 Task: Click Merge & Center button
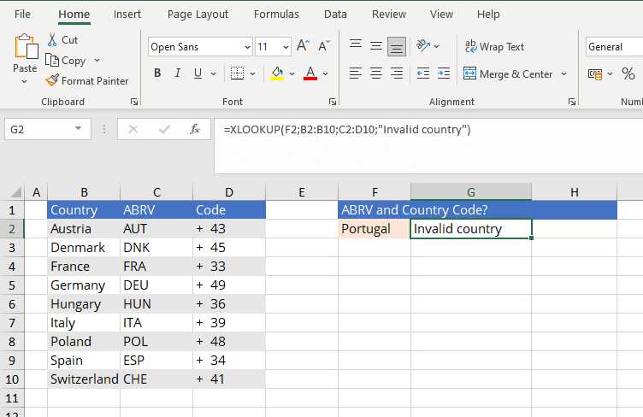(508, 74)
